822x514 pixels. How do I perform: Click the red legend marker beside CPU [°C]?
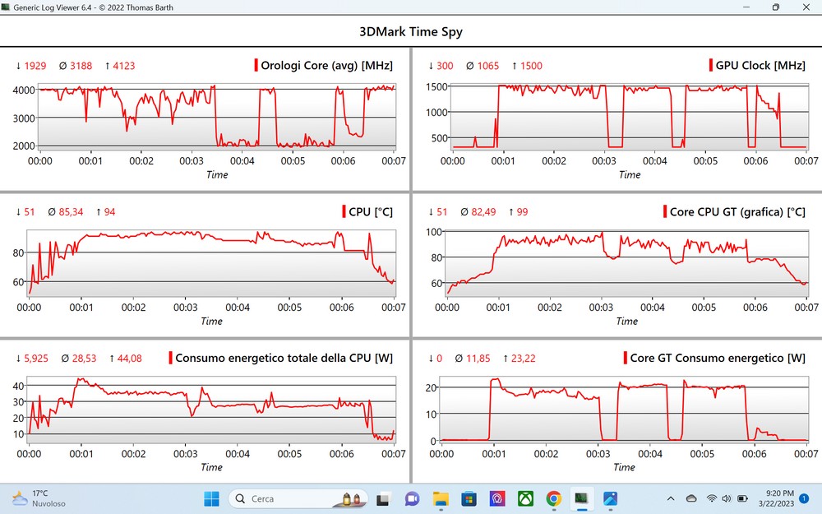point(344,211)
